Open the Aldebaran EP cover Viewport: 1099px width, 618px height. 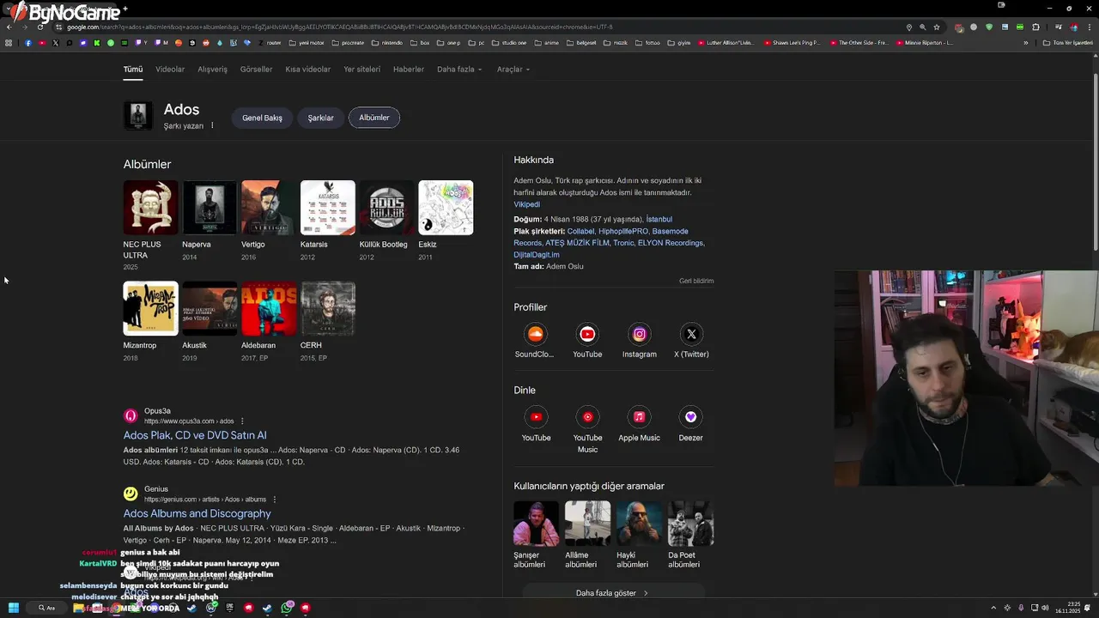[269, 308]
